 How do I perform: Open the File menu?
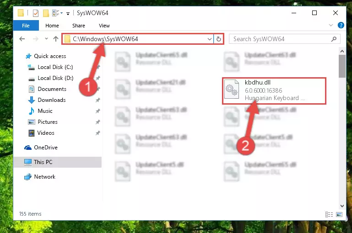(x=26, y=26)
